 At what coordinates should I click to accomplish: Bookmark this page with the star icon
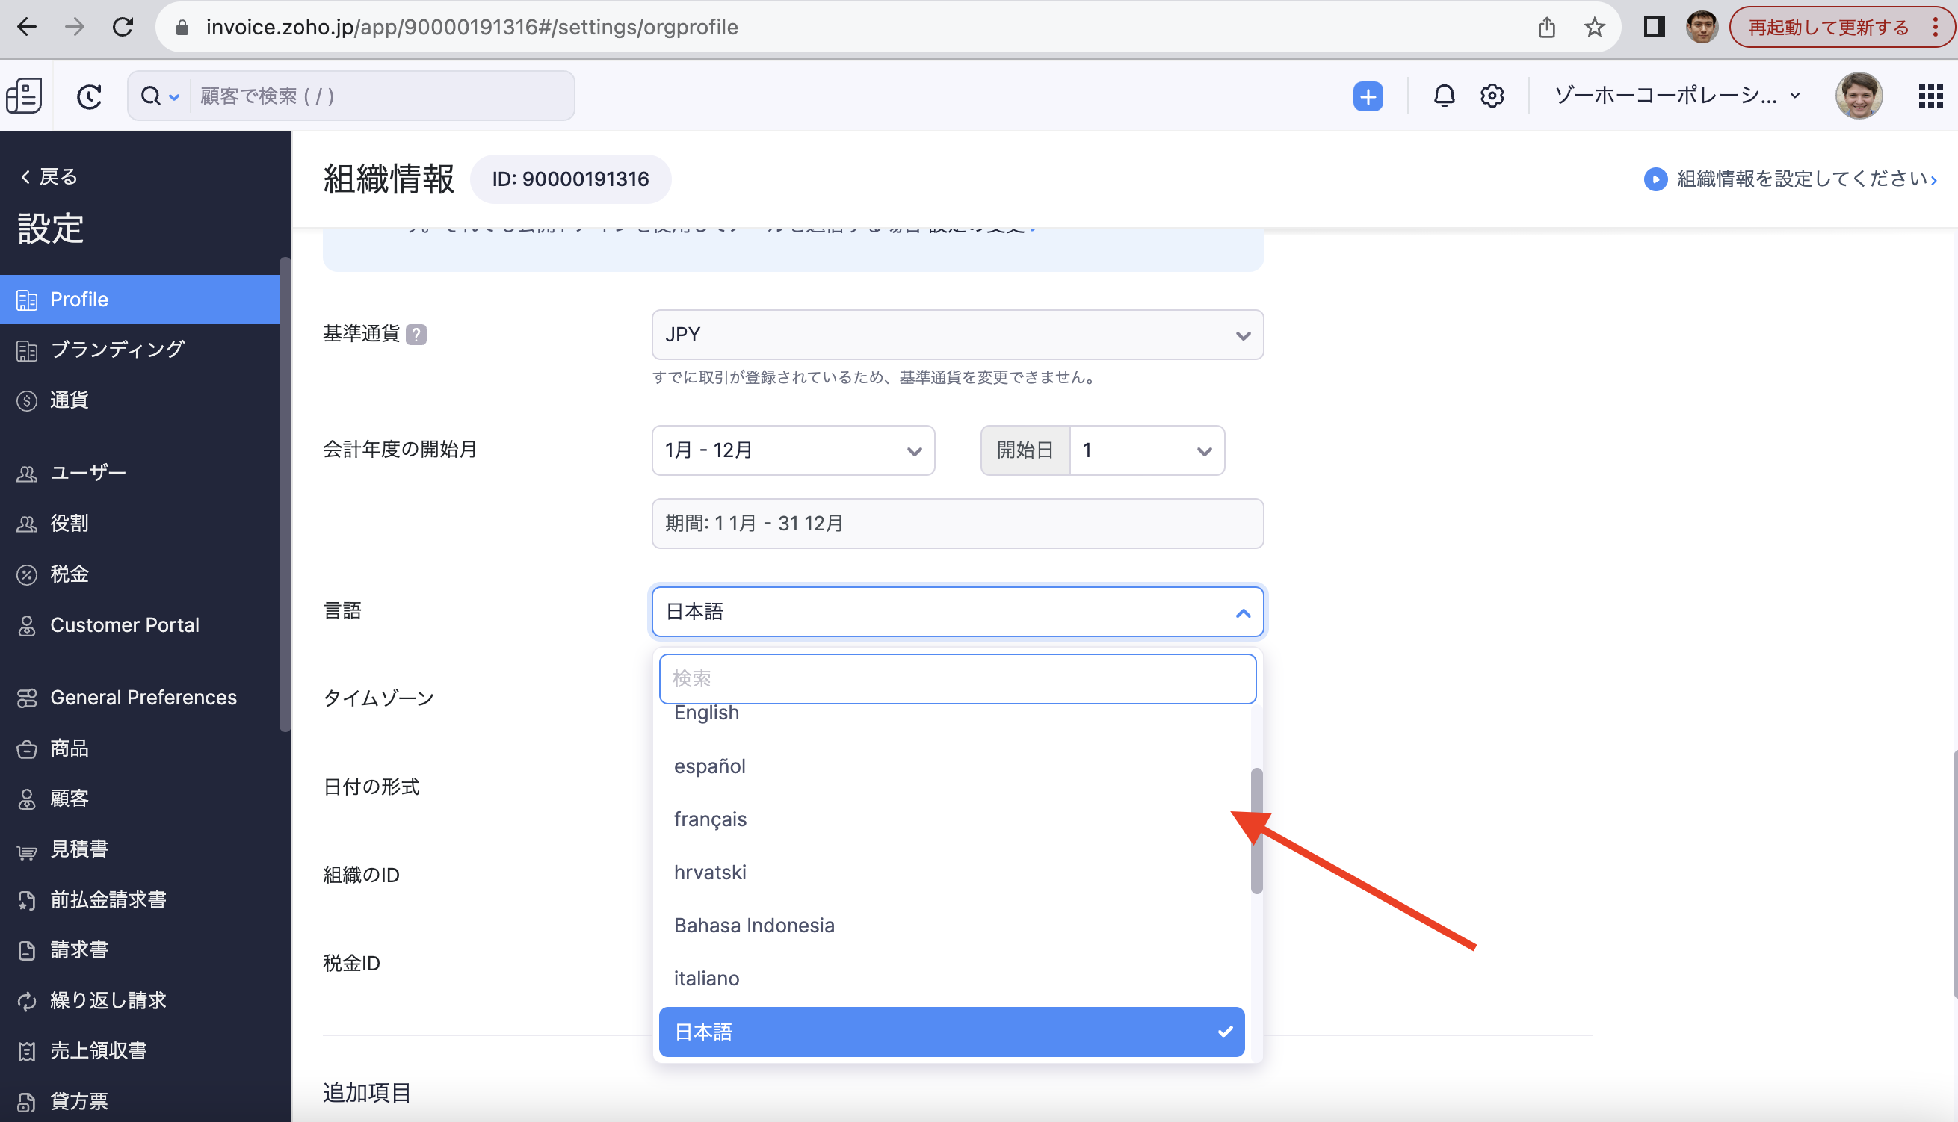(x=1594, y=28)
